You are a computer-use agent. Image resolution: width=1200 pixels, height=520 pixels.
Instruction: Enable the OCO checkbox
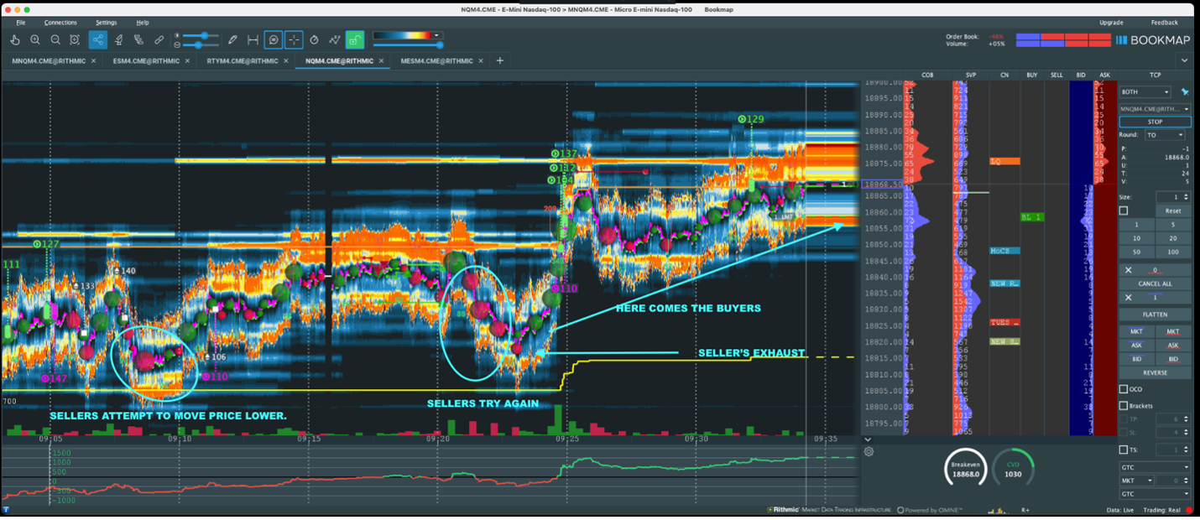point(1124,389)
